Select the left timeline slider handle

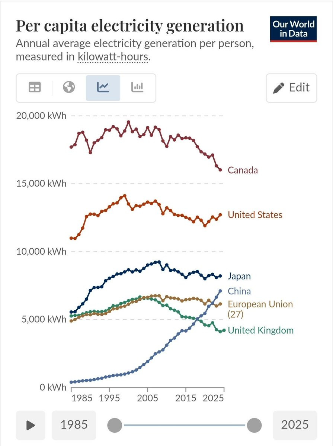point(115,425)
